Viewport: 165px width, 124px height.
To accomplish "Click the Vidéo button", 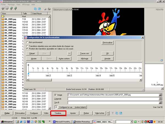I will 46,113.
